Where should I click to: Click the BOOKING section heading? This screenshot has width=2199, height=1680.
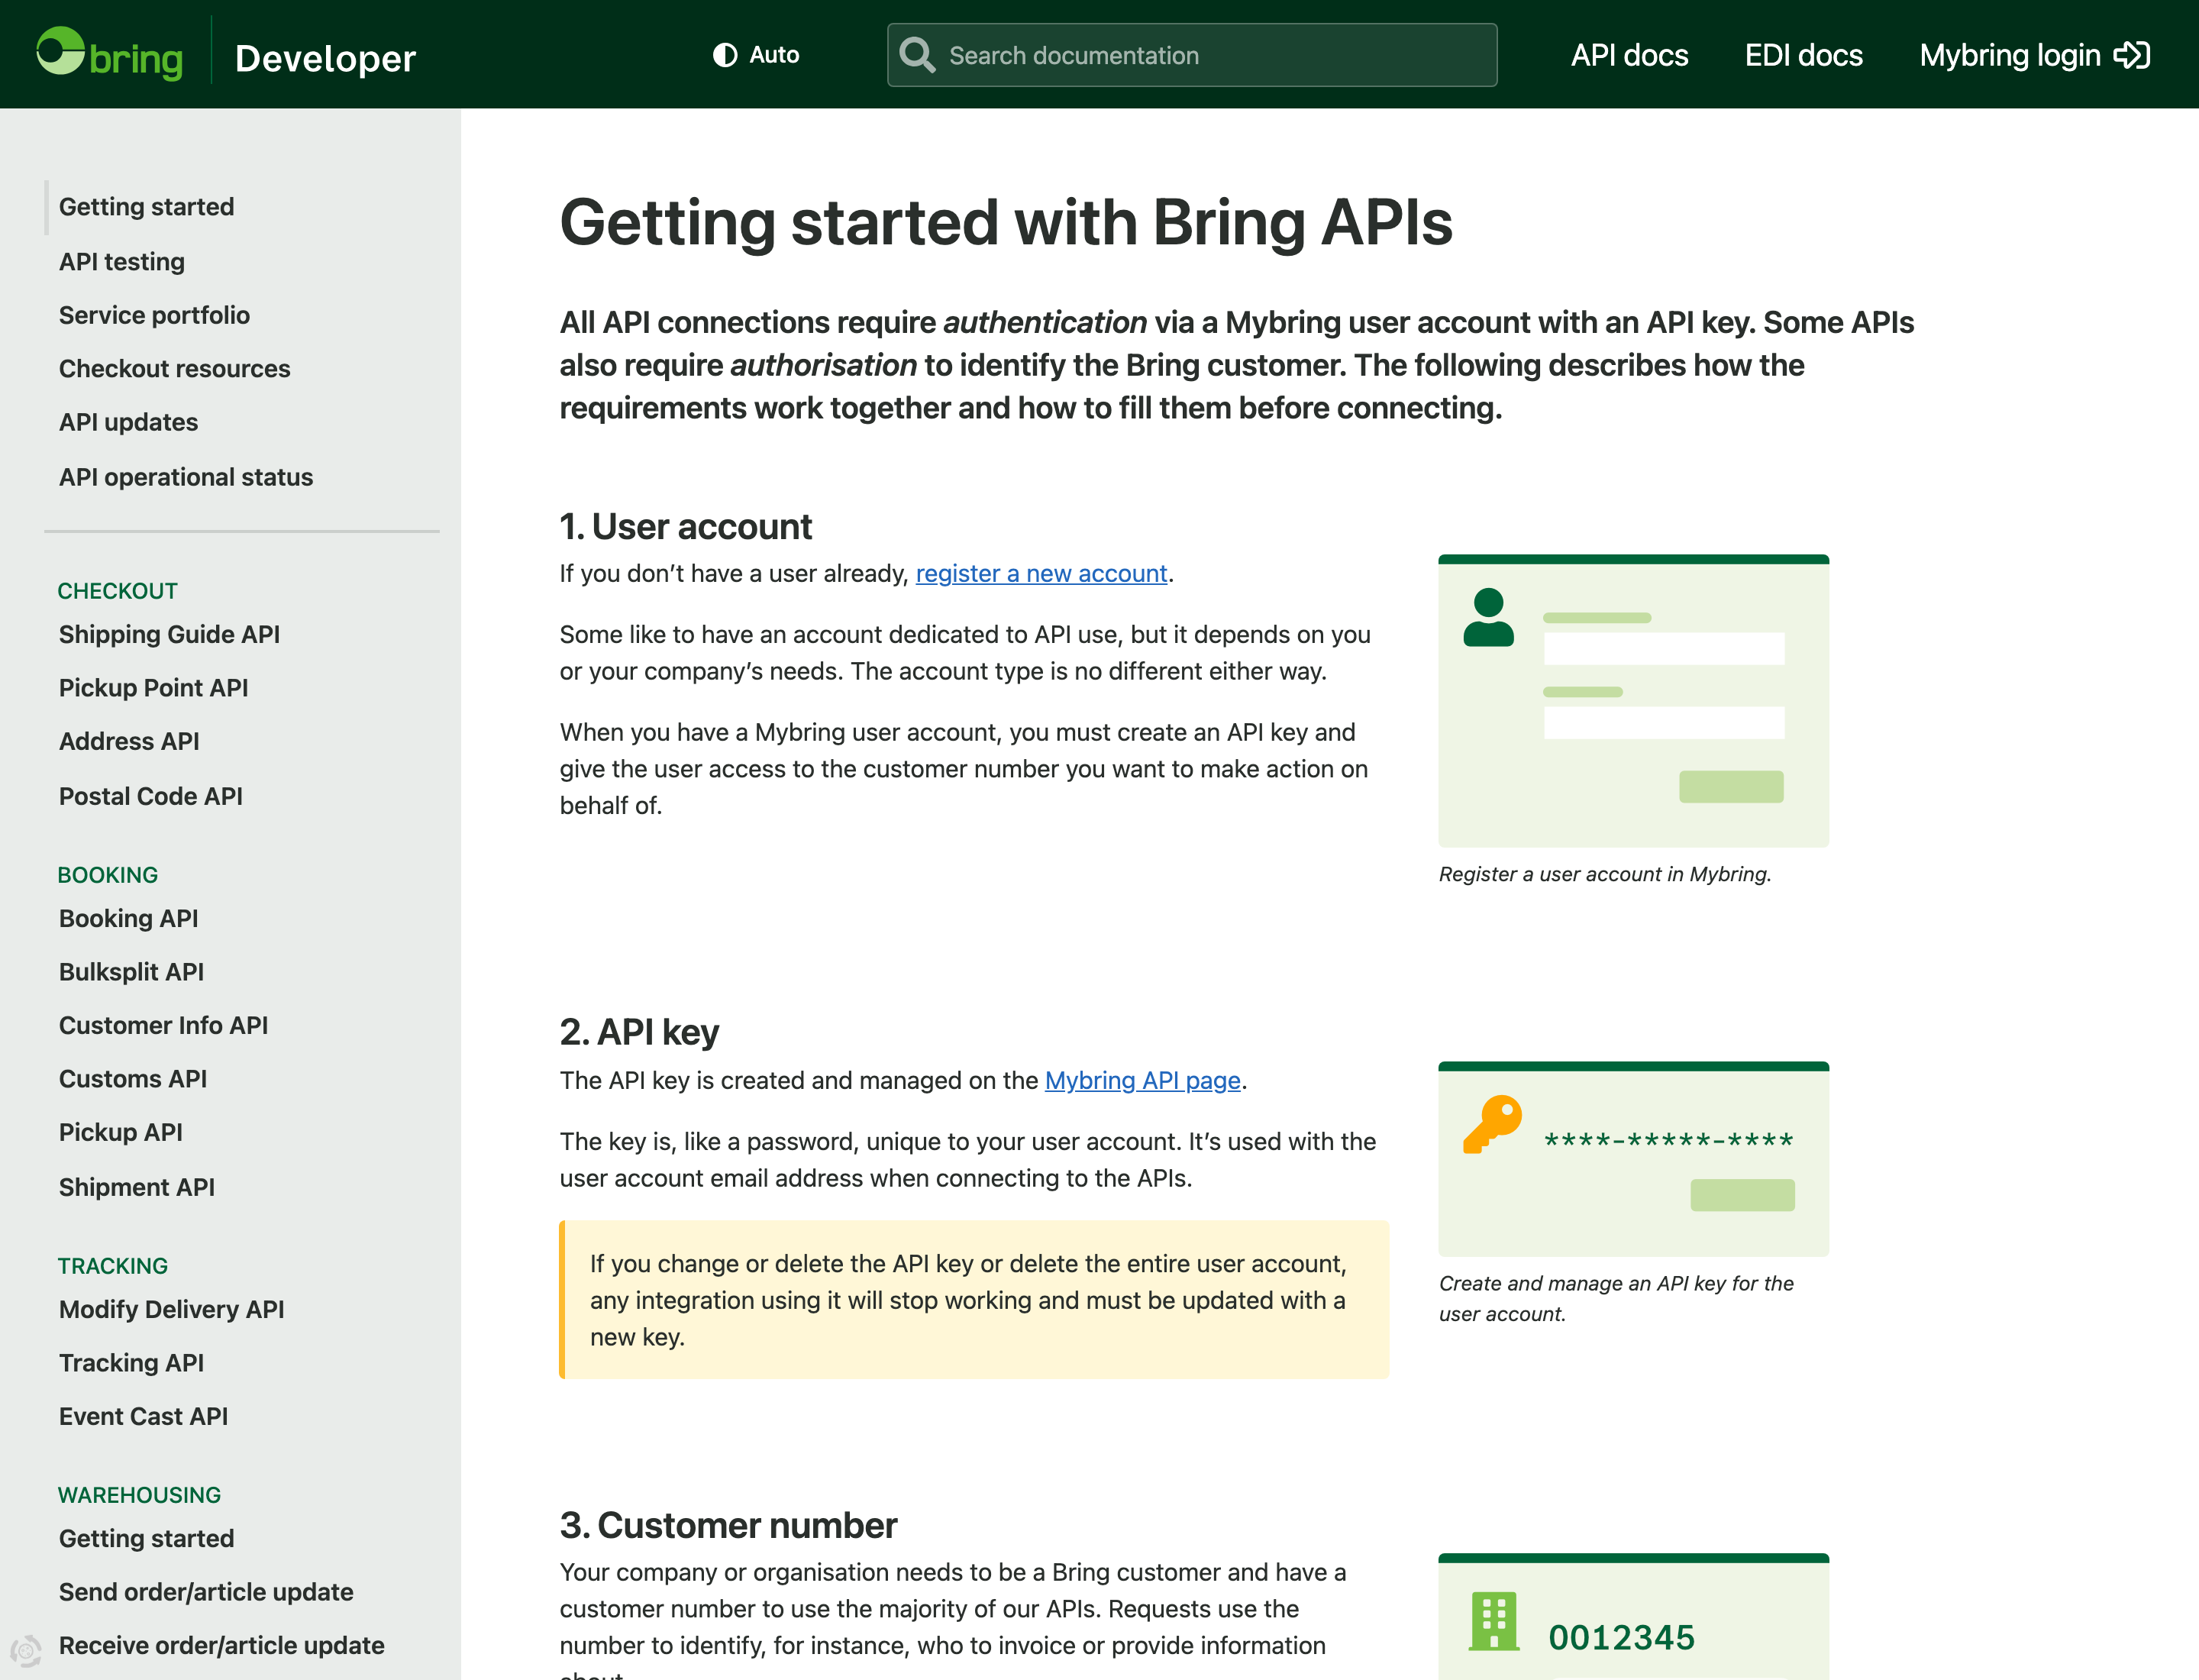tap(107, 875)
